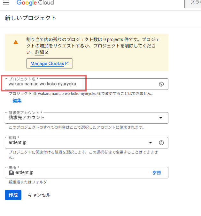
Task: Expand the 請求先アカウント dropdown arrow
Action: point(161,118)
